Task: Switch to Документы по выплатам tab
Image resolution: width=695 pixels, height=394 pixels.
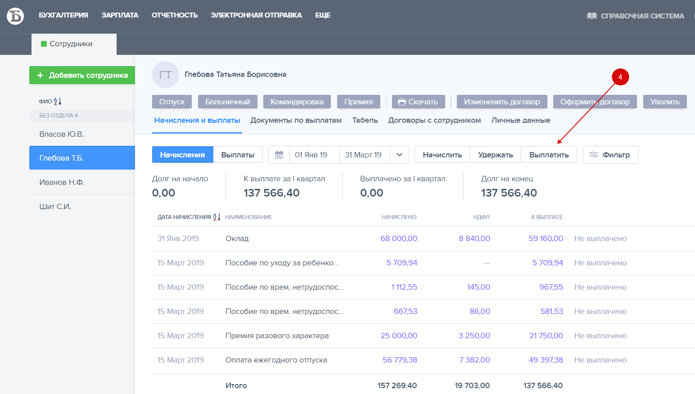Action: [296, 120]
